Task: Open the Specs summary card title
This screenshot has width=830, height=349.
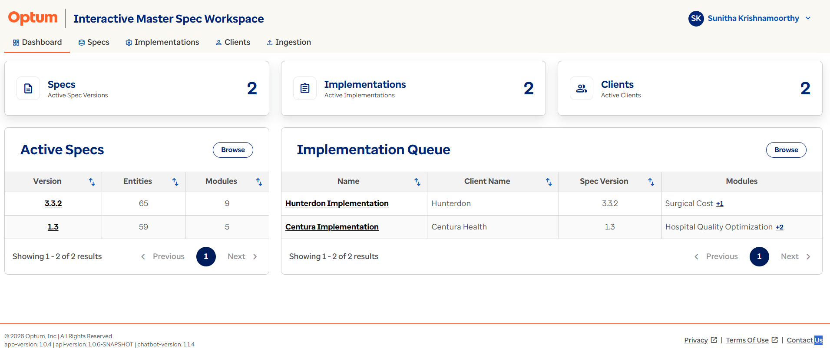Action: tap(61, 84)
